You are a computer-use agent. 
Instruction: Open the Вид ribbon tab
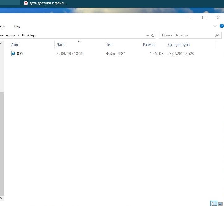17,26
